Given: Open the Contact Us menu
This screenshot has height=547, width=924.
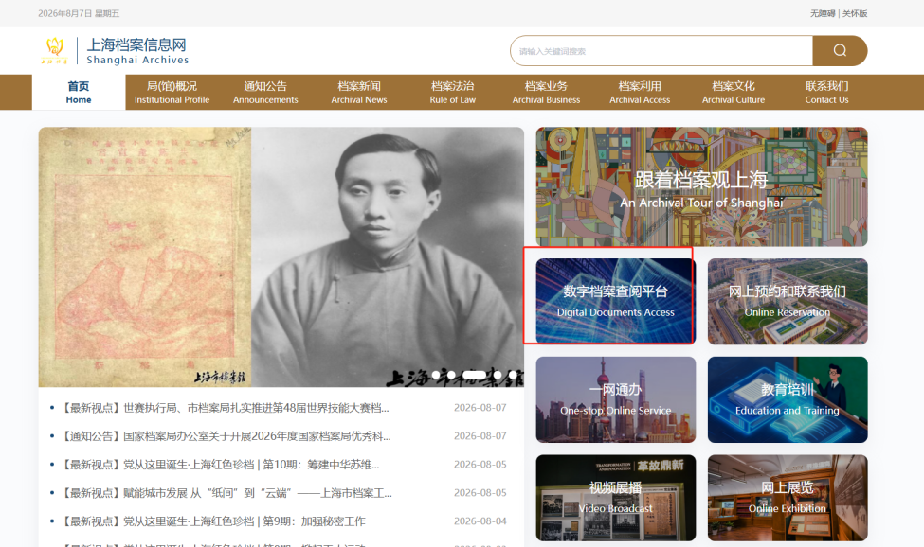Looking at the screenshot, I should pyautogui.click(x=826, y=93).
